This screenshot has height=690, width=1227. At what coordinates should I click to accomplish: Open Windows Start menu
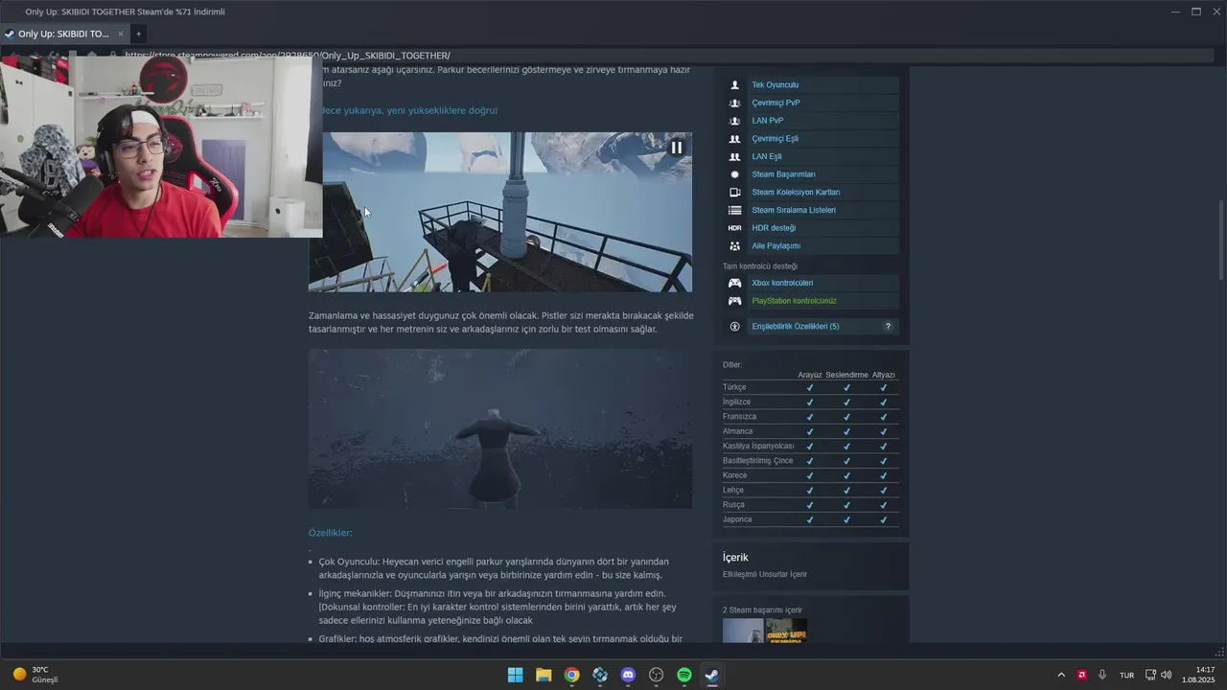[x=516, y=675]
